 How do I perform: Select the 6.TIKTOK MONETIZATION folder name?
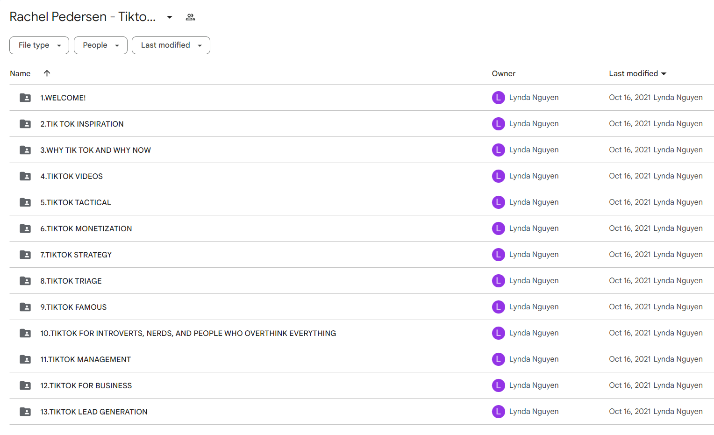pos(86,228)
